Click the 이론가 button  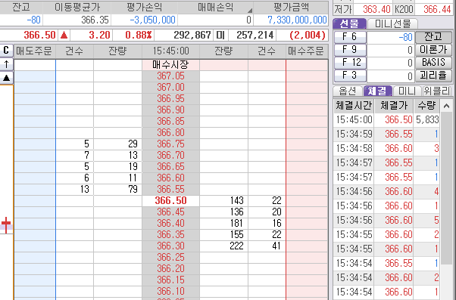pos(433,50)
